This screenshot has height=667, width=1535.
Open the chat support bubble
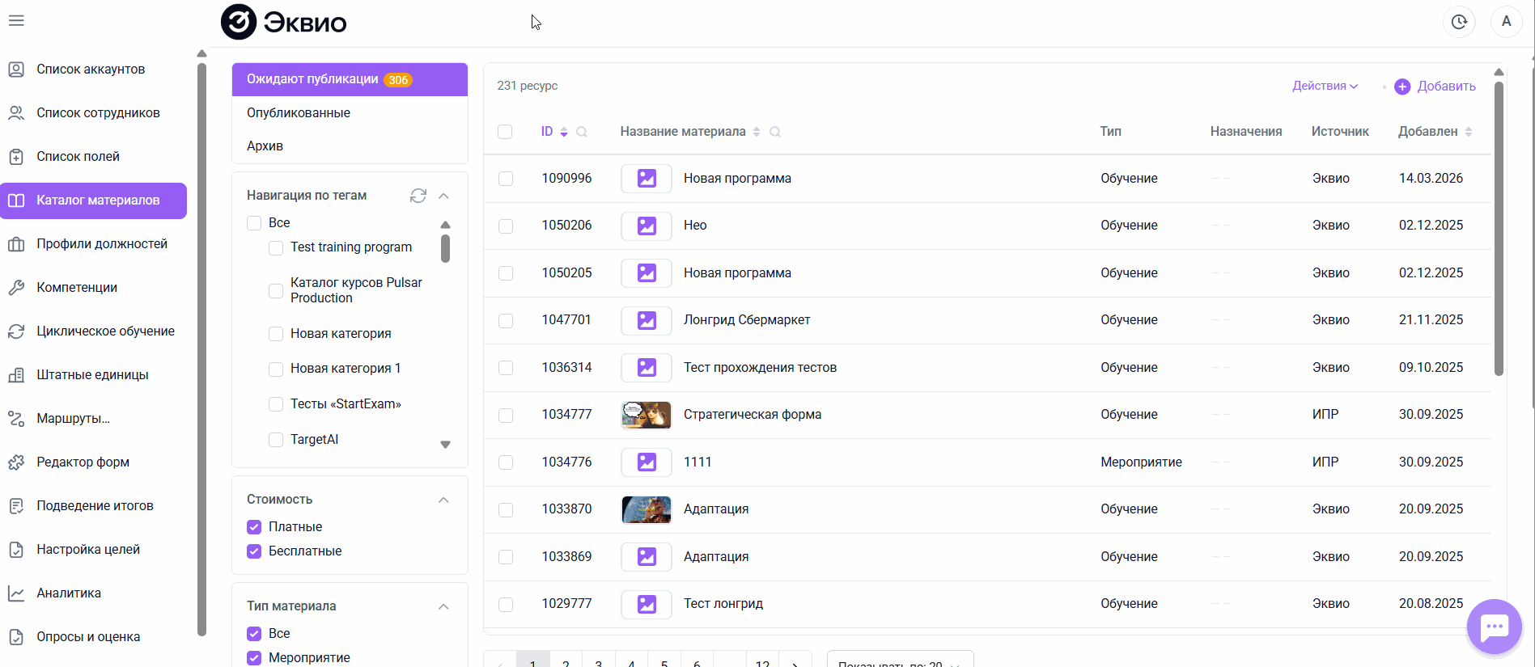pos(1494,627)
